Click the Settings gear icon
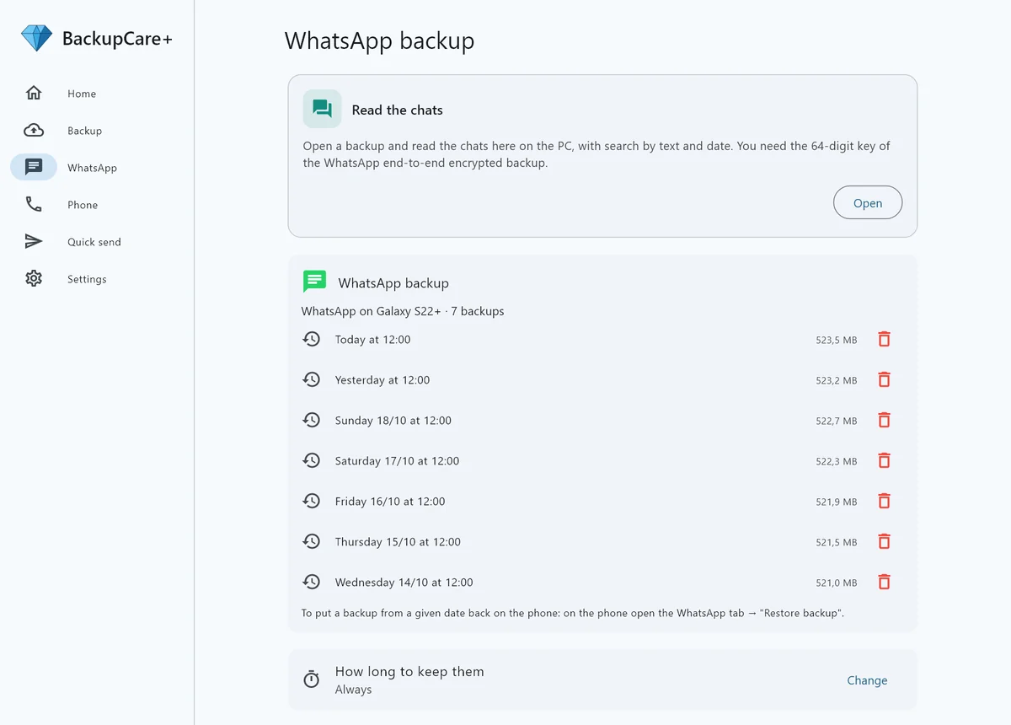 34,278
